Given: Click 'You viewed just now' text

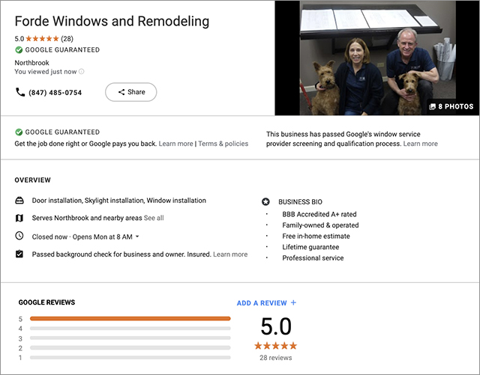Looking at the screenshot, I should coord(46,72).
